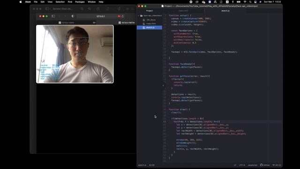Switch to the Project tab in Atom
300x169 pixels.
point(150,11)
